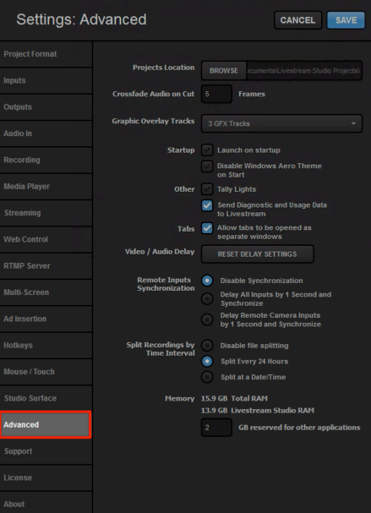The height and width of the screenshot is (513, 371).
Task: Choose Delay Remote Camera Inputs option
Action: click(x=207, y=319)
